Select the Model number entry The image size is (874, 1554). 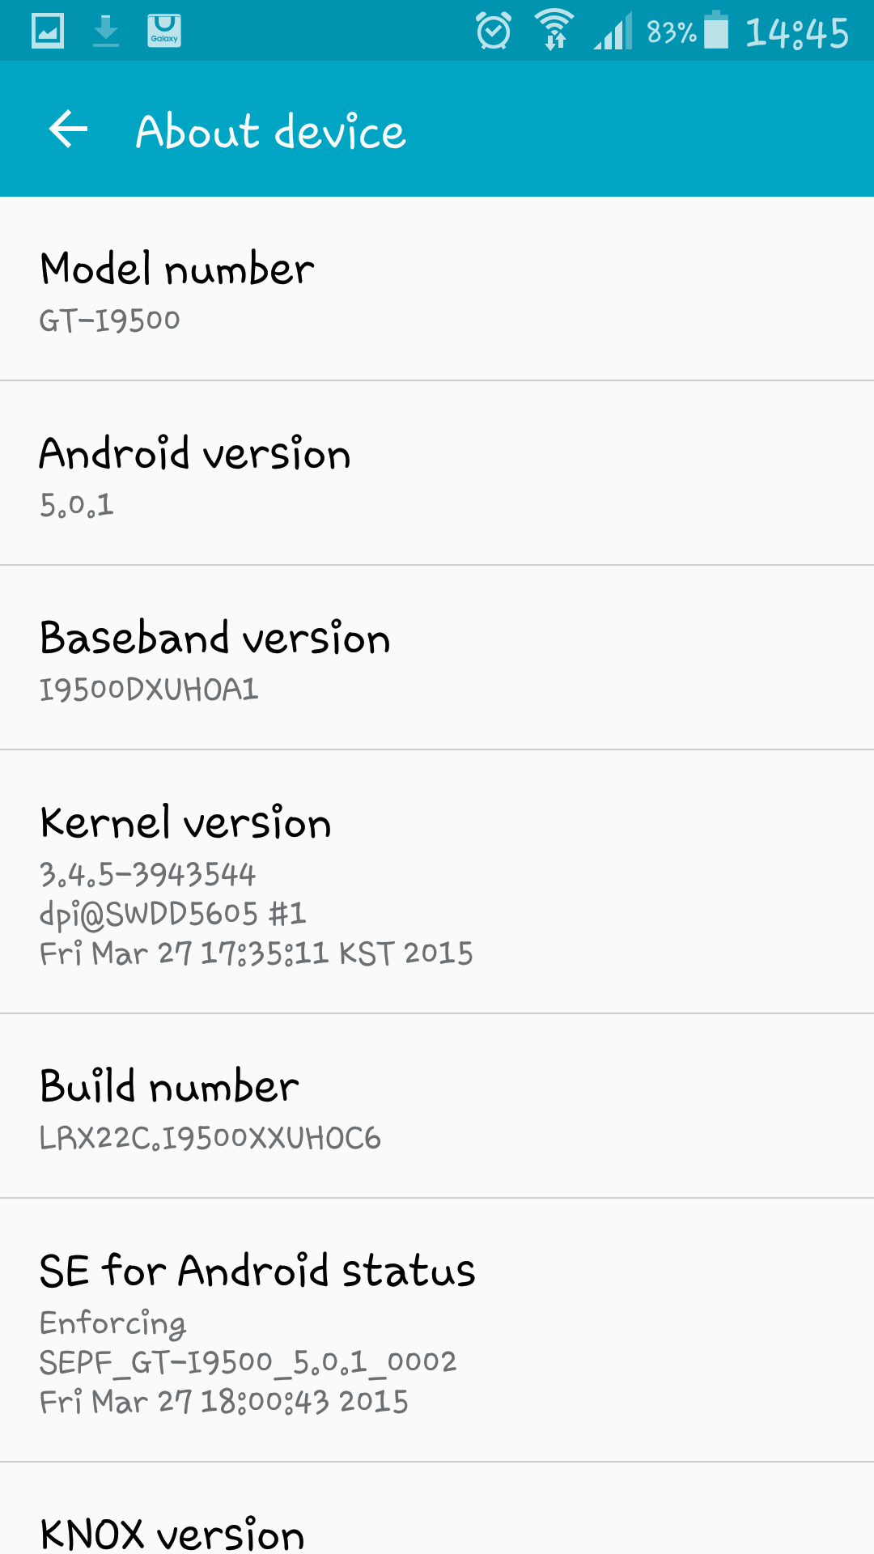click(x=437, y=289)
